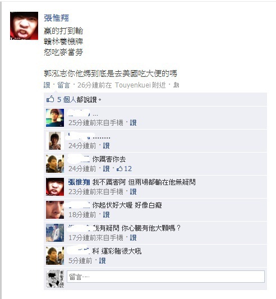Like the comment posted 18分鐘前
The width and height of the screenshot is (276, 299).
pos(106,215)
